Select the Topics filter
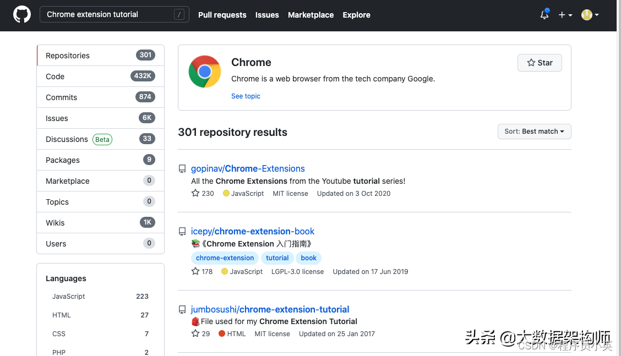Screen dimensions: 621x356 pyautogui.click(x=101, y=202)
